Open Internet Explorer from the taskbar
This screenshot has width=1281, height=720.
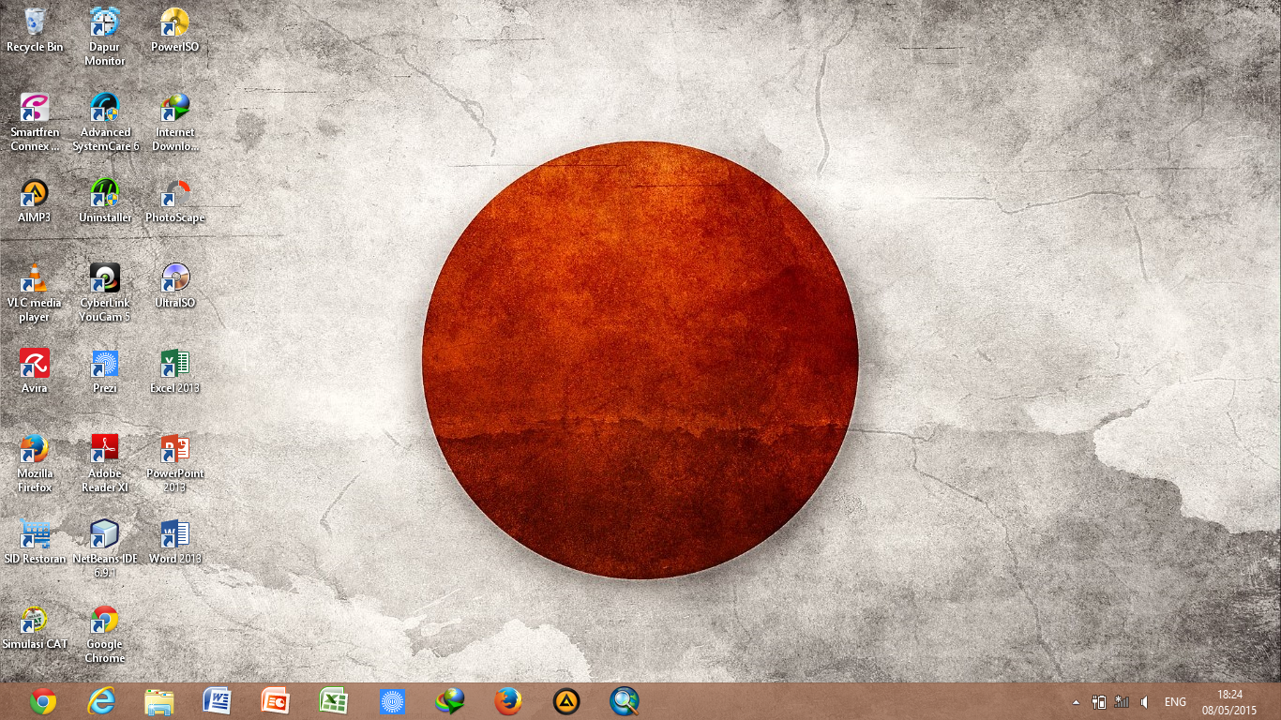pos(101,701)
